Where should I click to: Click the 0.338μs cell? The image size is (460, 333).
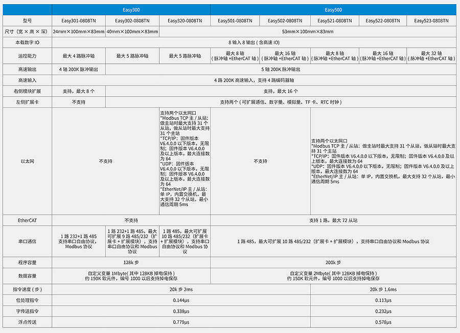[x=181, y=312]
